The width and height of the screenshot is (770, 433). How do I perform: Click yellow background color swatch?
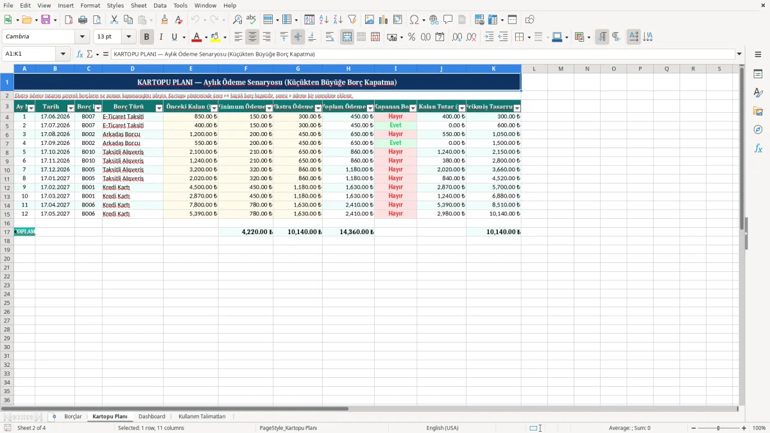pos(216,37)
